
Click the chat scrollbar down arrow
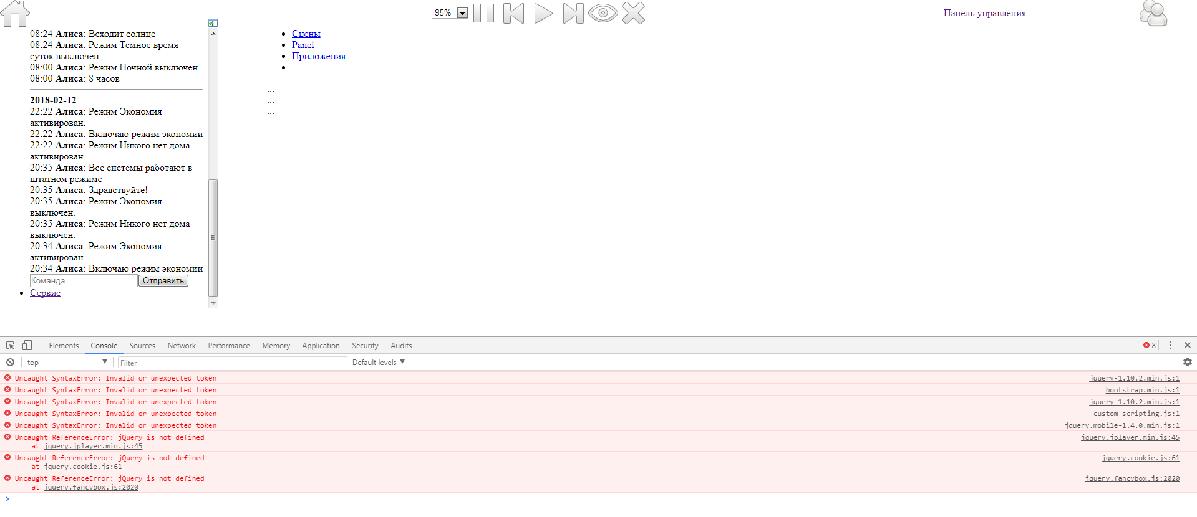coord(213,303)
